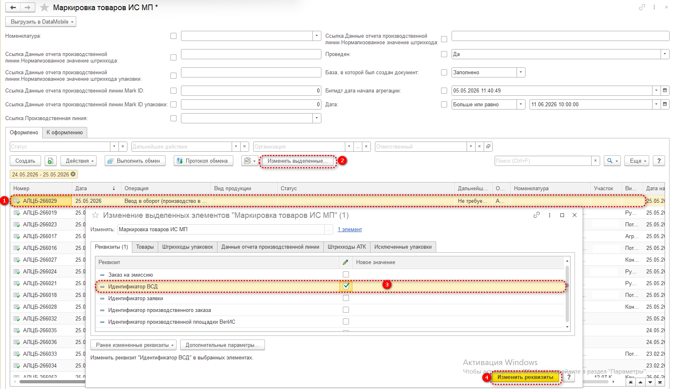This screenshot has width=676, height=389.
Task: Focus the Поиск (Ctrl+F) search field
Action: 543,161
